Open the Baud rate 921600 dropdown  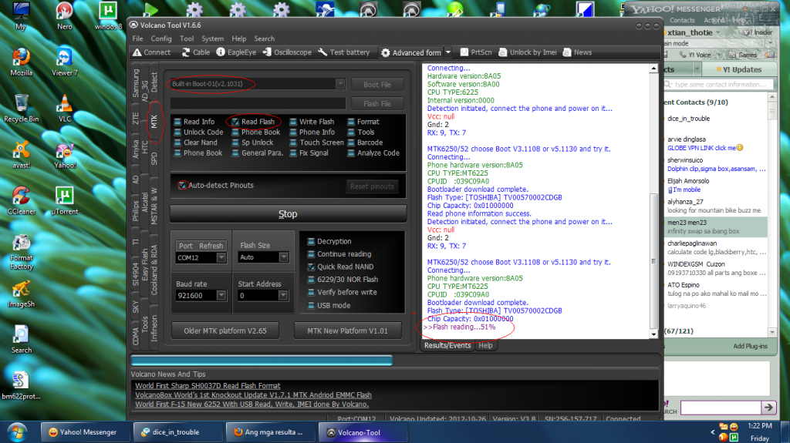(221, 296)
